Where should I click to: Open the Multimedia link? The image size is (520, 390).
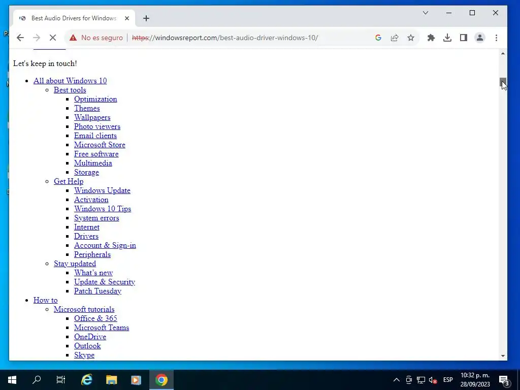(93, 163)
